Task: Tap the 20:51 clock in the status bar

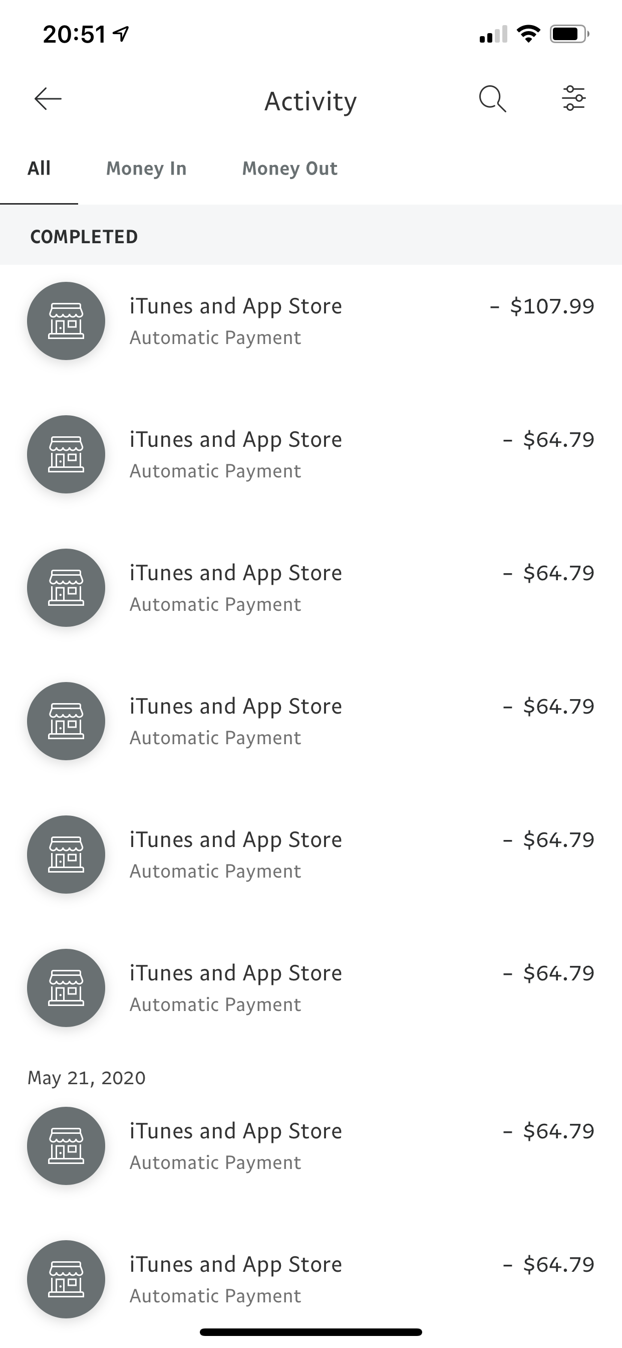Action: [x=75, y=35]
